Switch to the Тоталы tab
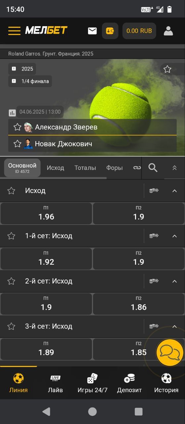Viewport: 185px width, 424px height. click(85, 168)
